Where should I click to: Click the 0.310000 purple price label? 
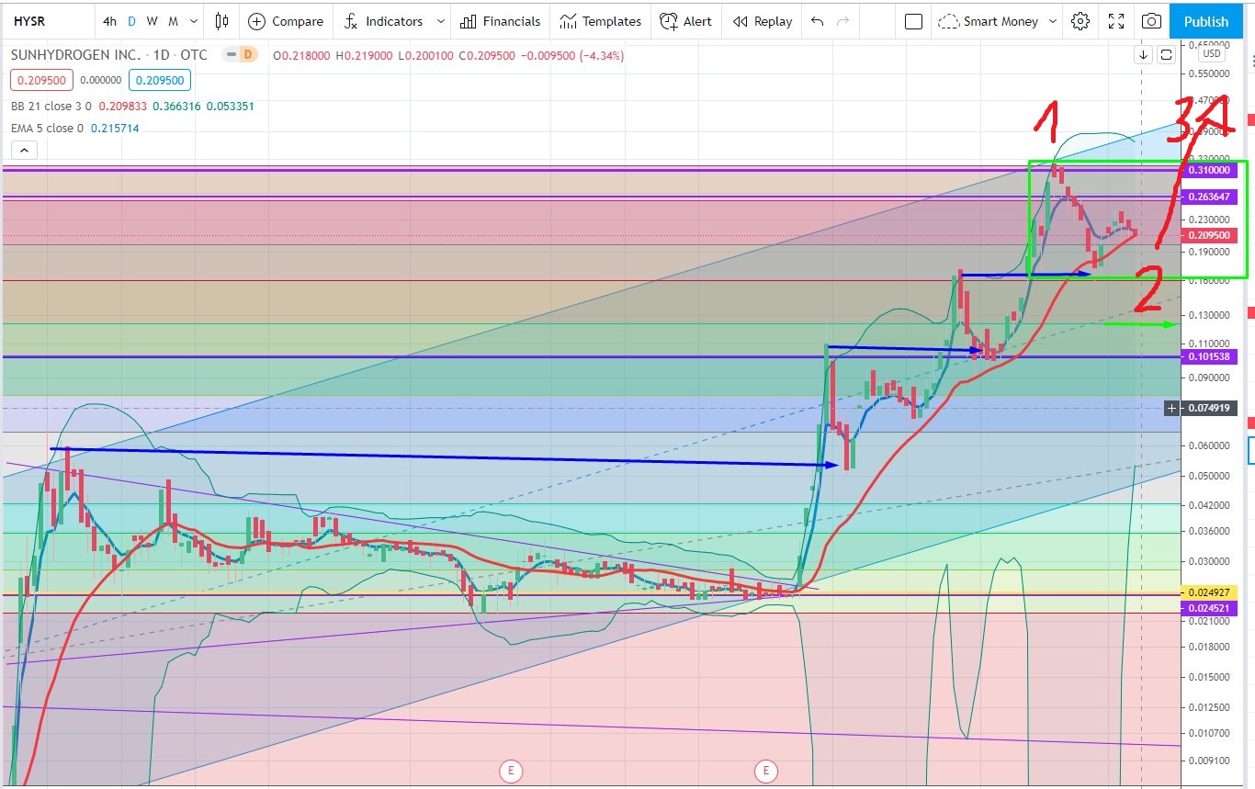(1209, 171)
